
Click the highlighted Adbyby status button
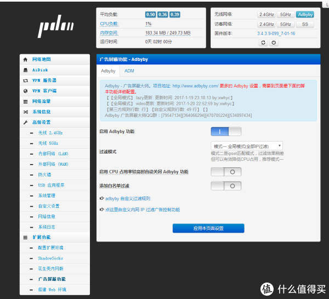[x=305, y=14]
